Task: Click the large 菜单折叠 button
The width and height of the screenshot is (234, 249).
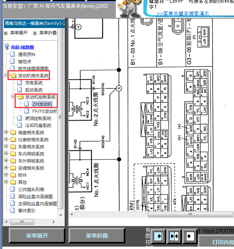Action: [97, 235]
